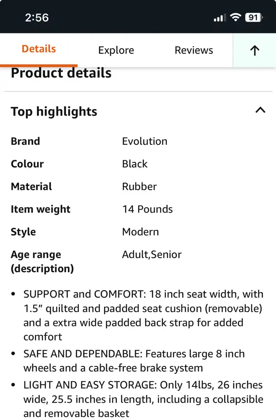This screenshot has width=276, height=420.
Task: Select the Details tab
Action: click(39, 49)
